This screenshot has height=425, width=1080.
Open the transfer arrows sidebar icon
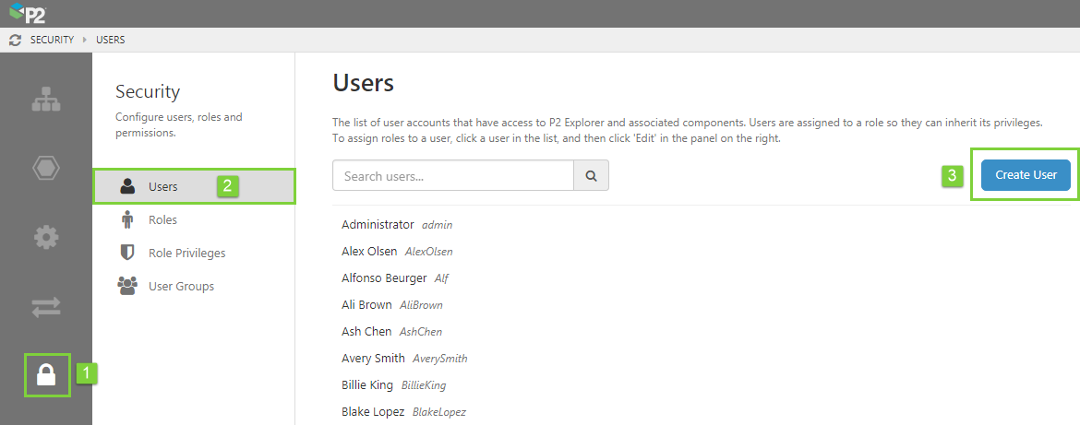[46, 307]
